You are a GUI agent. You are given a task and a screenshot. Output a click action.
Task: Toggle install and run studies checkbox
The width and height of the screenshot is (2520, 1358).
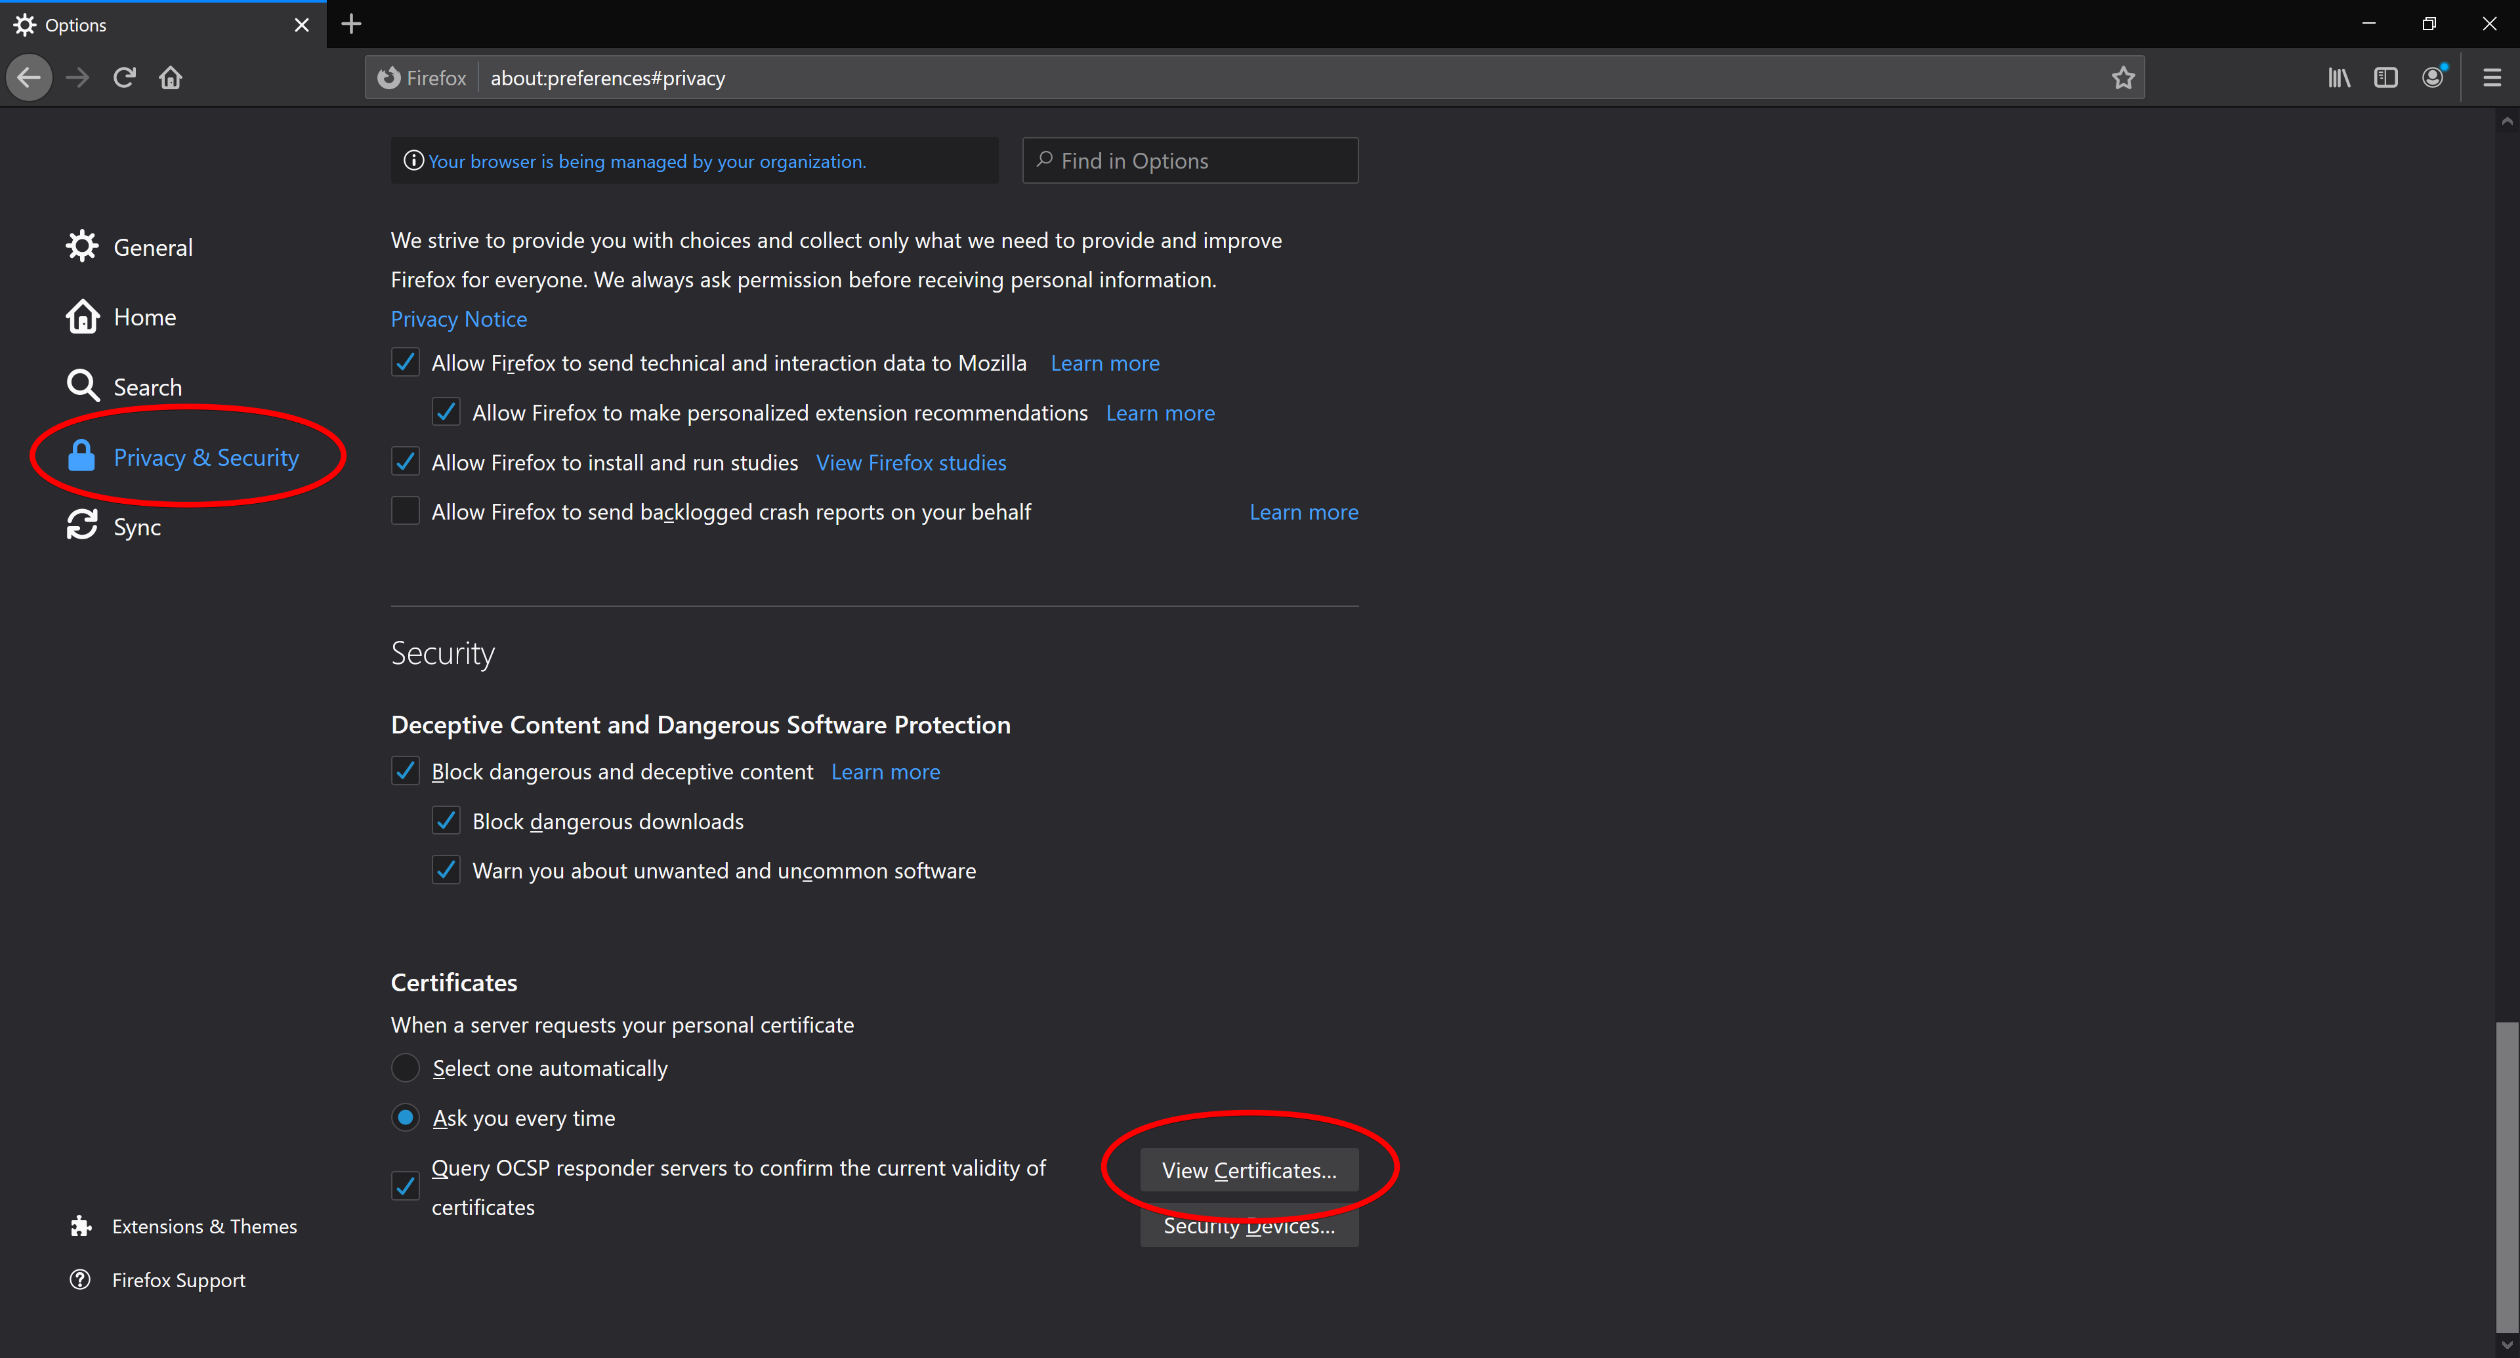point(406,461)
